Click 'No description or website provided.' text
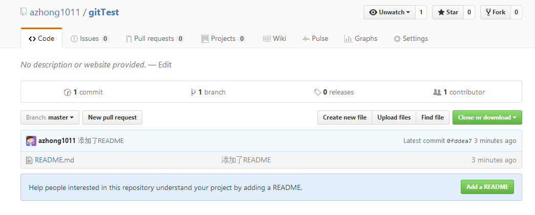 (83, 65)
